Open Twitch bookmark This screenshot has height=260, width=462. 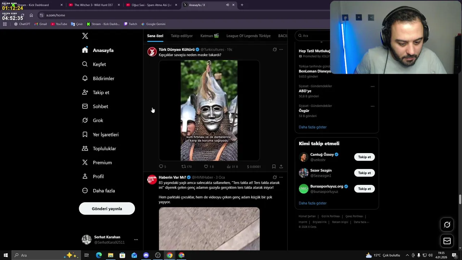point(131,24)
